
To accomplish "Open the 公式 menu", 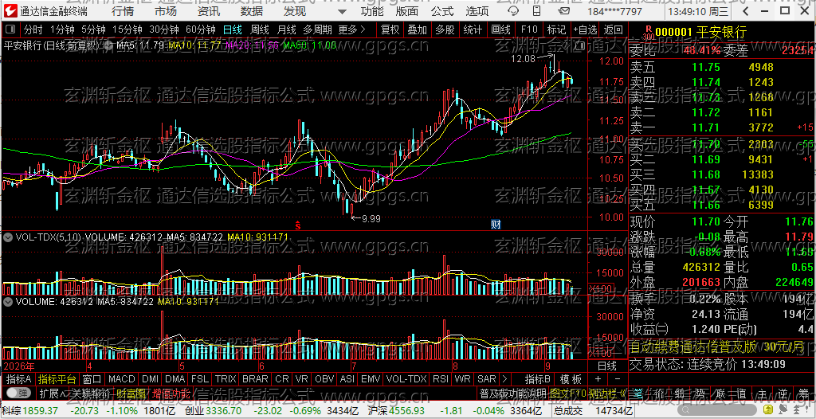I will pos(441,11).
